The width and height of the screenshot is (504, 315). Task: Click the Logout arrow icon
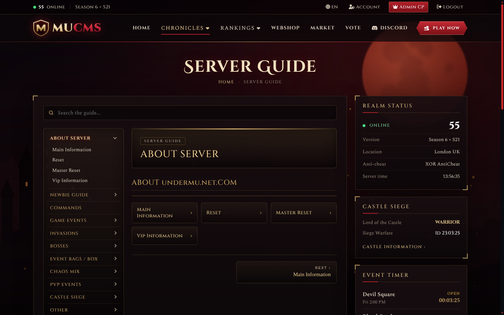[x=439, y=7]
